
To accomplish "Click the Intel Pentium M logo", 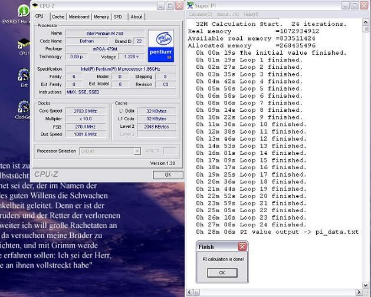I will (161, 46).
